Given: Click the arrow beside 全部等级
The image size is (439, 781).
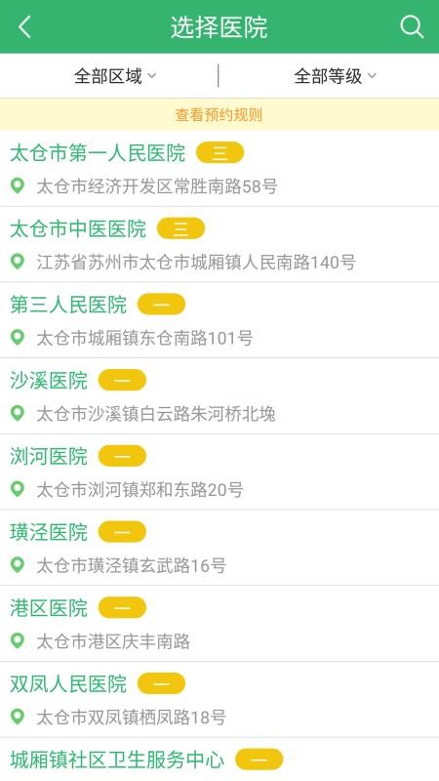Looking at the screenshot, I should [x=372, y=76].
